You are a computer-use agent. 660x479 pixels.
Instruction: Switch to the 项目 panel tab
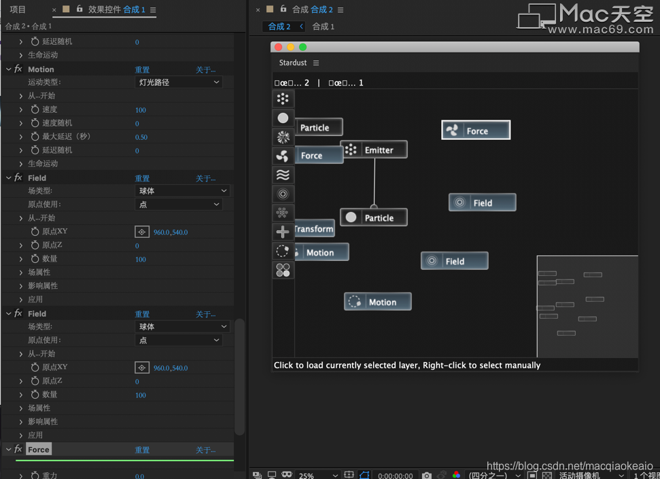click(17, 10)
